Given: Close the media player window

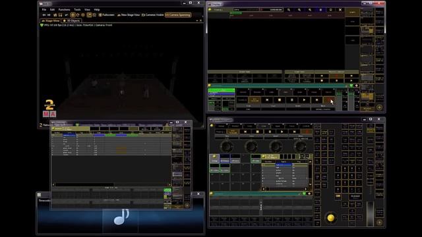Looking at the screenshot, I should [198, 194].
